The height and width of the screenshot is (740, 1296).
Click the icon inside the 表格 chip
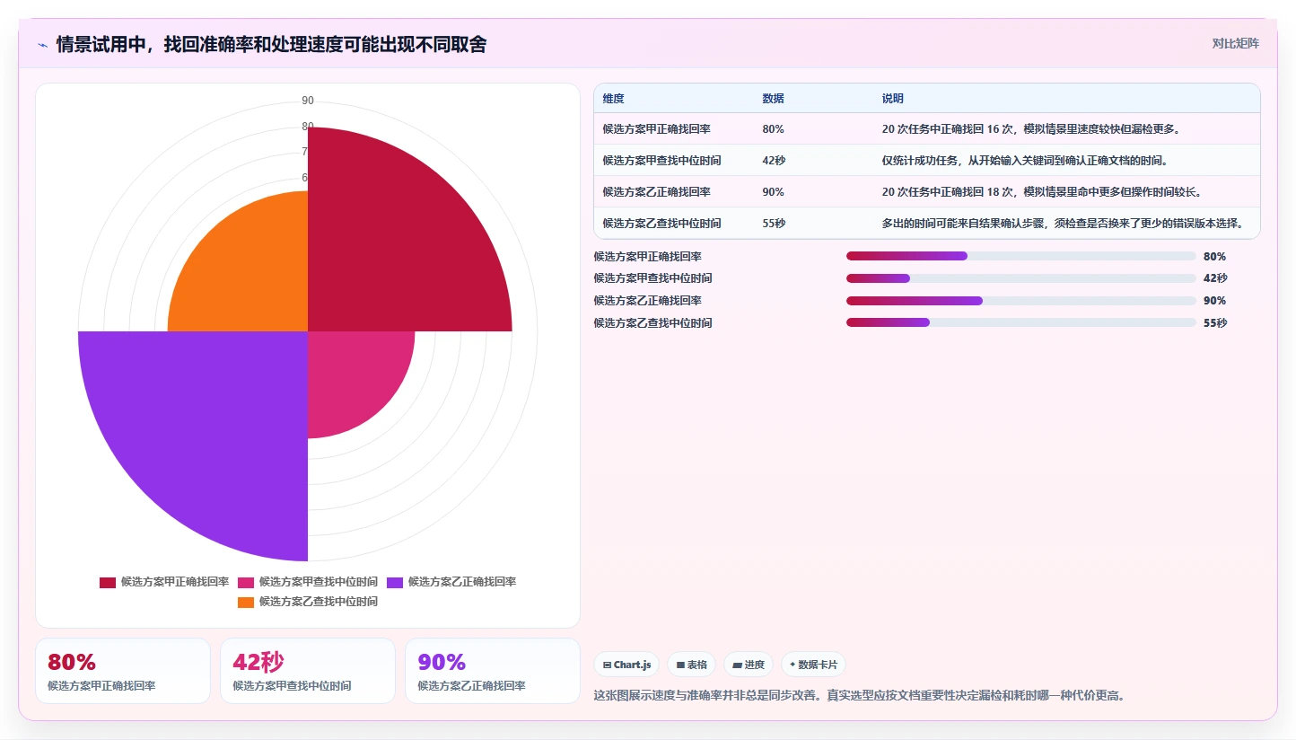point(680,665)
